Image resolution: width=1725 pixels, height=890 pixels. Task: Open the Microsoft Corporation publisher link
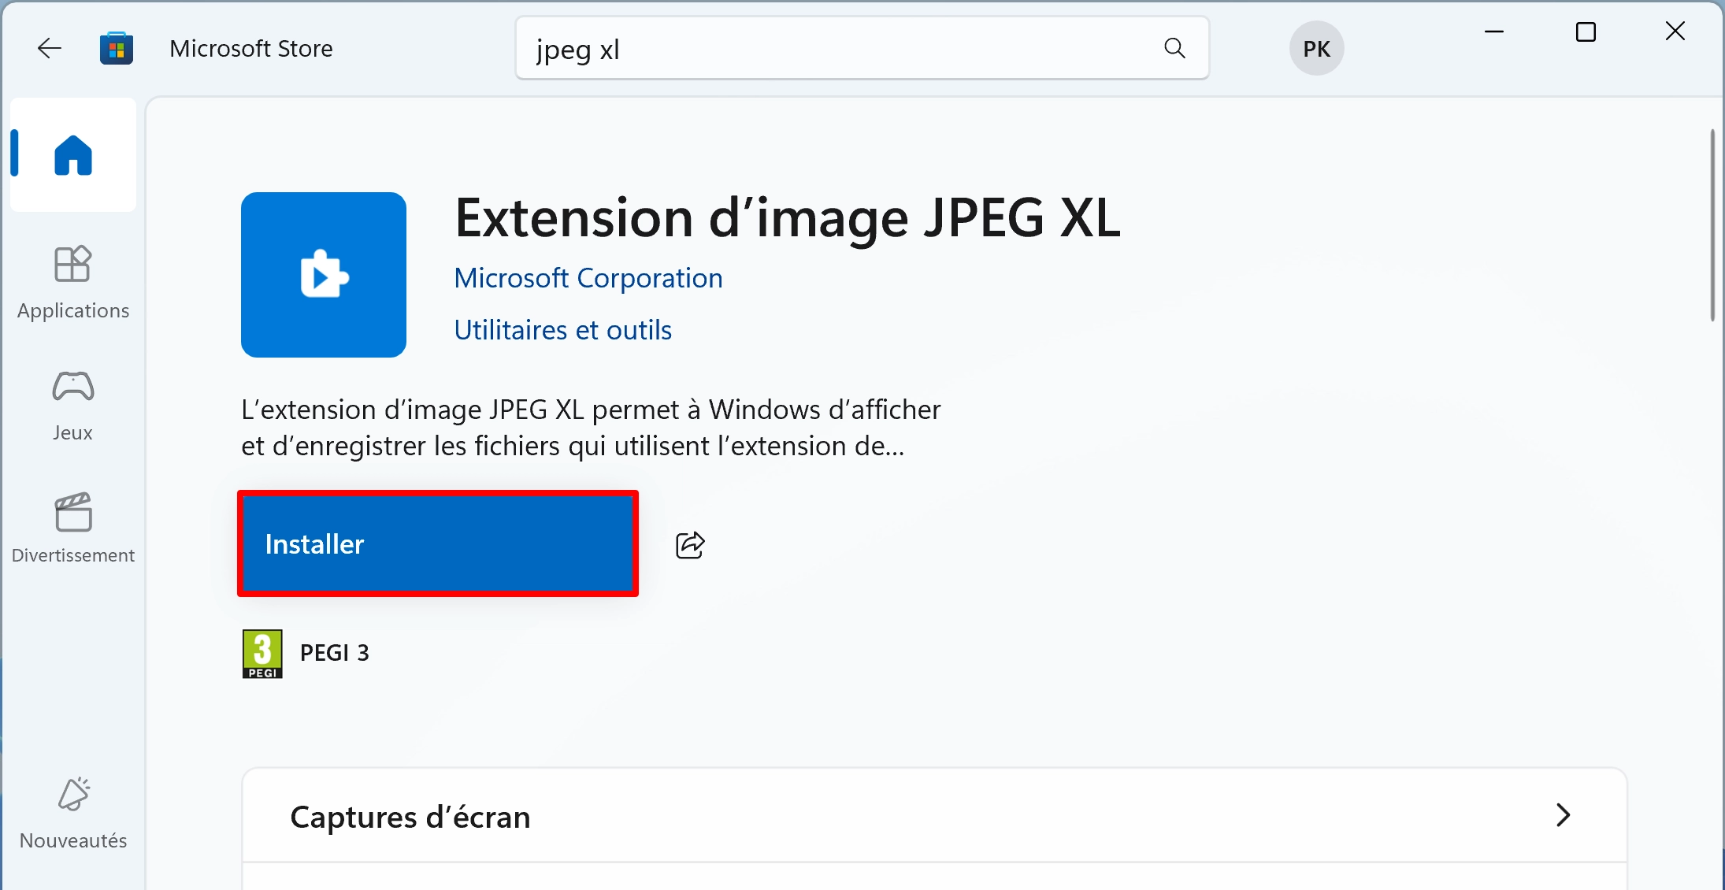(588, 278)
